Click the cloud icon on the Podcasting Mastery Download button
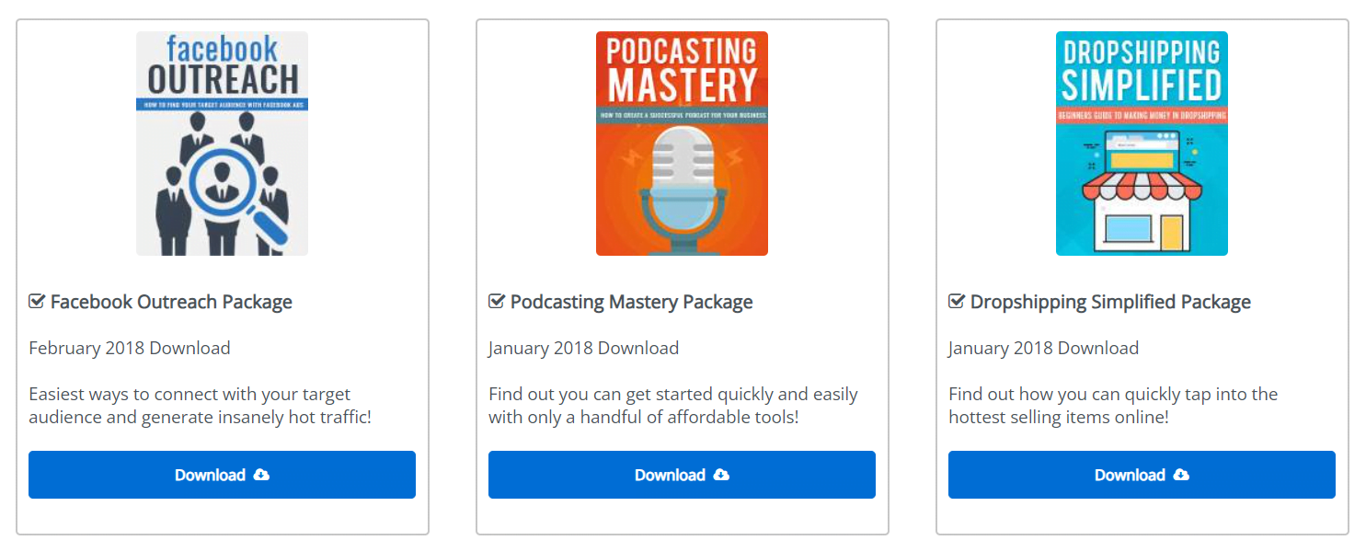This screenshot has height=552, width=1366. pos(721,475)
